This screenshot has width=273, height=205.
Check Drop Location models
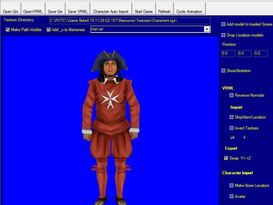(223, 35)
